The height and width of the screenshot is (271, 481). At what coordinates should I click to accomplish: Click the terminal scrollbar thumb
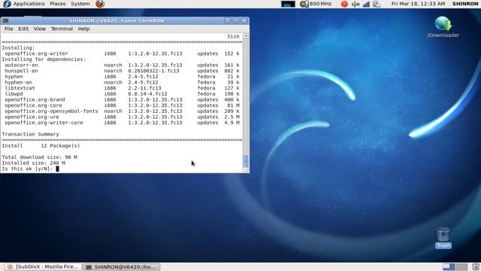click(x=246, y=161)
